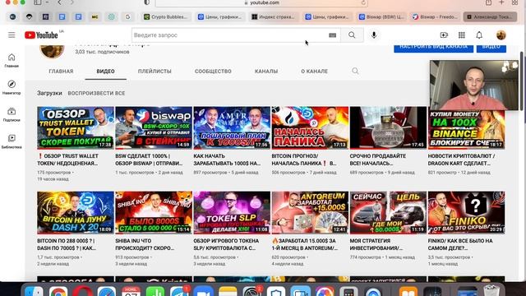Viewport: 526px width, 296px height.
Task: Open the BITCOIN ПРОГНОЗ video title
Action: [304, 160]
